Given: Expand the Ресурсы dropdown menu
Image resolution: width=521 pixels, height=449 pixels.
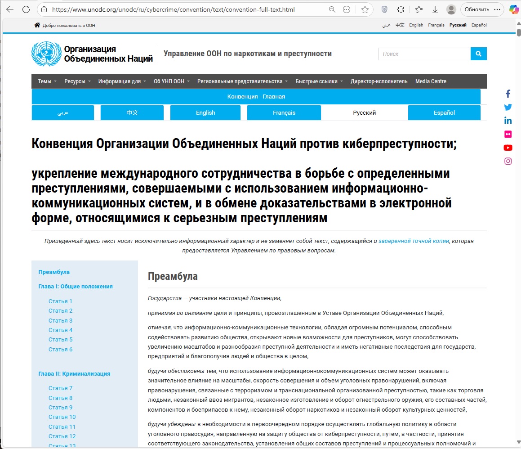Looking at the screenshot, I should coord(77,81).
